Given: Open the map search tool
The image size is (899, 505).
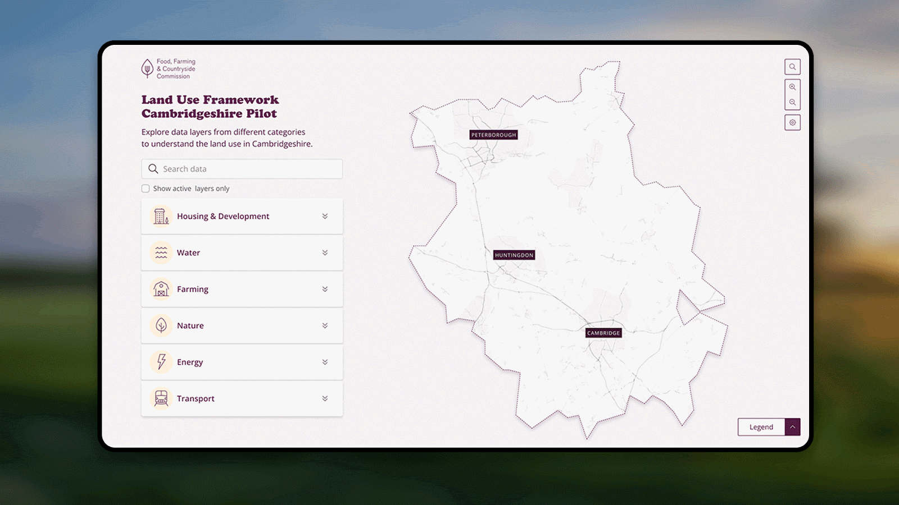Looking at the screenshot, I should [x=792, y=66].
